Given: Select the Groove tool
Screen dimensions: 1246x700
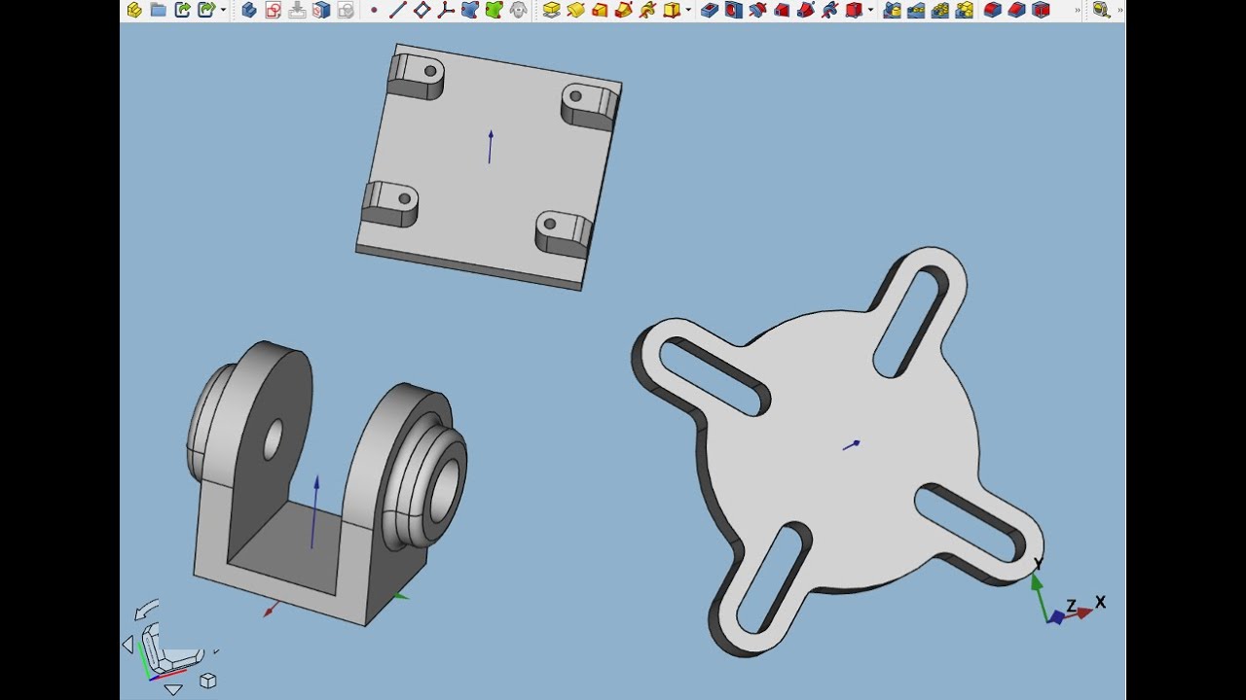Looking at the screenshot, I should 757,10.
